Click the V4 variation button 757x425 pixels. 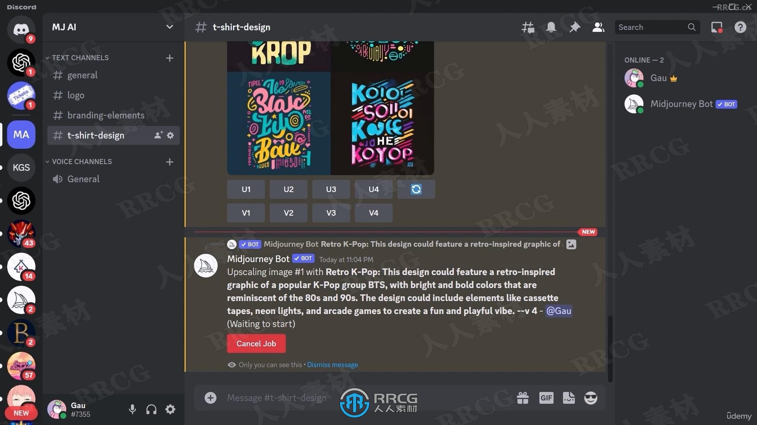tap(374, 213)
